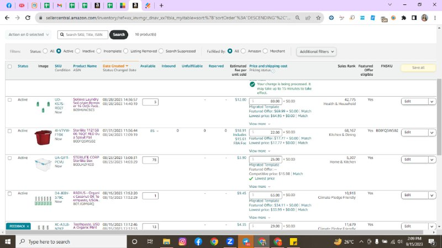Sort by Date Created column header
This screenshot has width=442, height=248.
point(115,66)
